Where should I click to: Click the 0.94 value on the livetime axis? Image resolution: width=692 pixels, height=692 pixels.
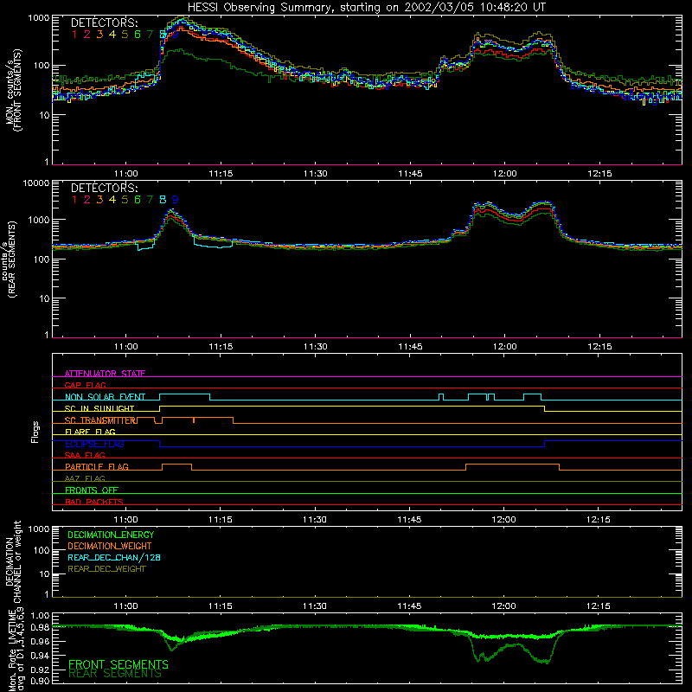click(40, 656)
